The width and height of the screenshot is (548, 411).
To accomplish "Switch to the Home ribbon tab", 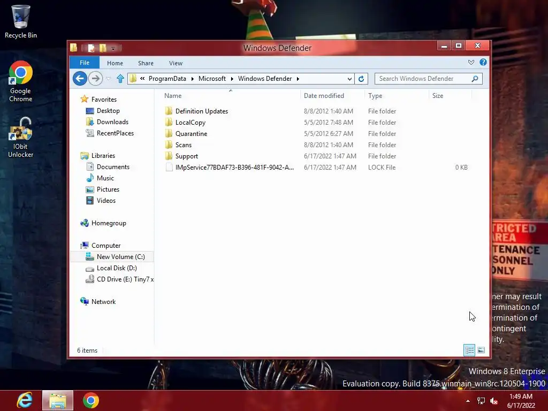I will pos(115,63).
